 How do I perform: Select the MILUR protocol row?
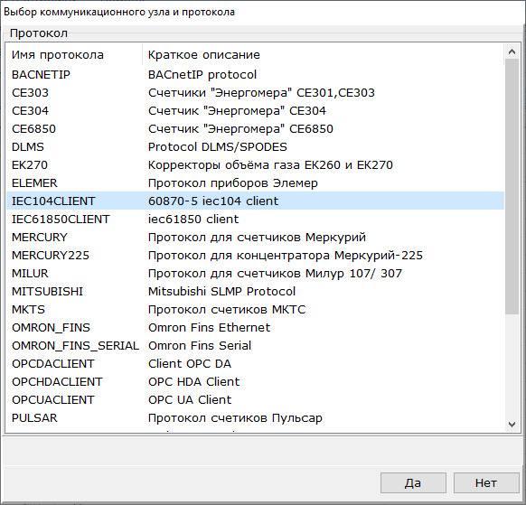(x=255, y=274)
